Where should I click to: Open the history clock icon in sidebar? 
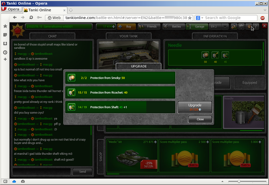[5, 52]
